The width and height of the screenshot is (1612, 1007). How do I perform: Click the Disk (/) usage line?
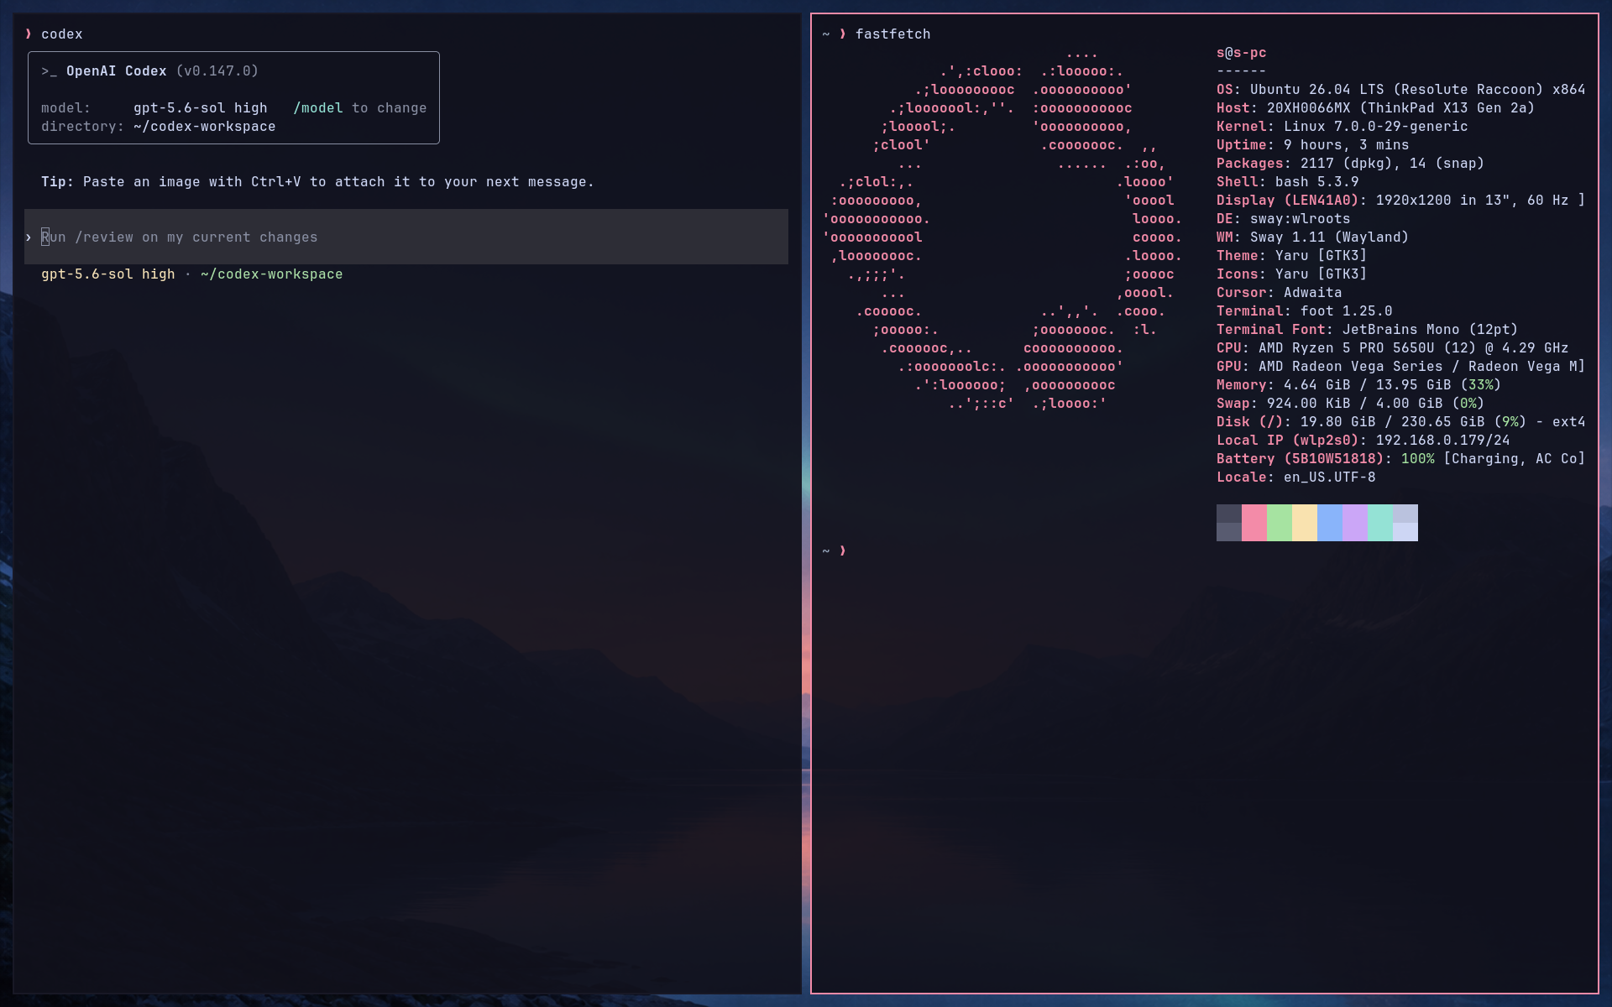(x=1401, y=422)
